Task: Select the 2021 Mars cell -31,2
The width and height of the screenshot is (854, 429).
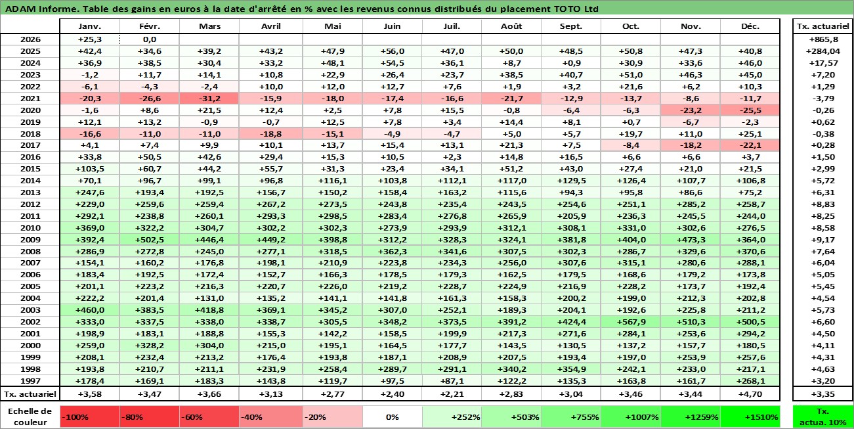Action: click(x=209, y=98)
